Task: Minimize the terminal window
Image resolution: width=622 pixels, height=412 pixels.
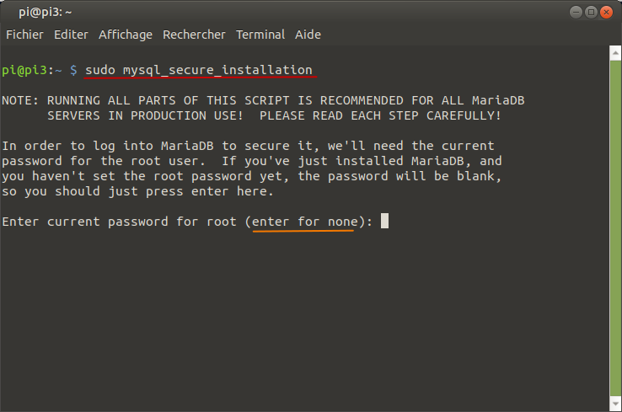Action: coord(576,13)
